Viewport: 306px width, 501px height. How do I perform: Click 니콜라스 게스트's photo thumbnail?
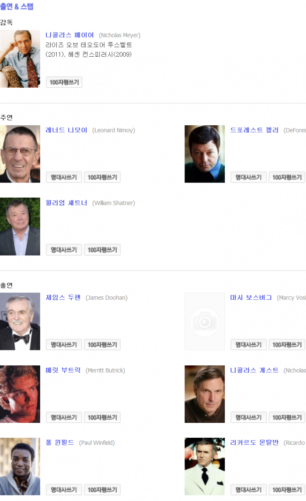[x=205, y=394]
